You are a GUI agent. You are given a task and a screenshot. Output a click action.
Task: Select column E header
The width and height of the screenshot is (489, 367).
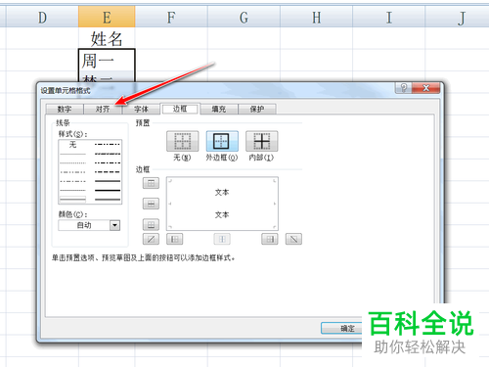coord(107,18)
